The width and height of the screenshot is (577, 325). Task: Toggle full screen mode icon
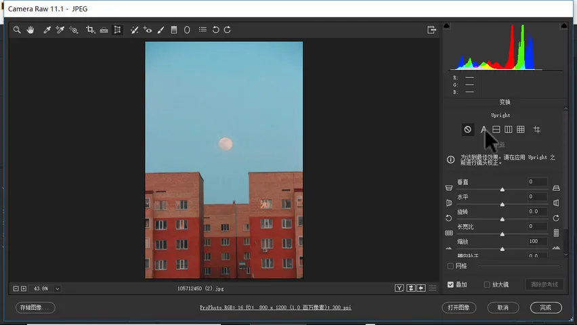click(431, 30)
